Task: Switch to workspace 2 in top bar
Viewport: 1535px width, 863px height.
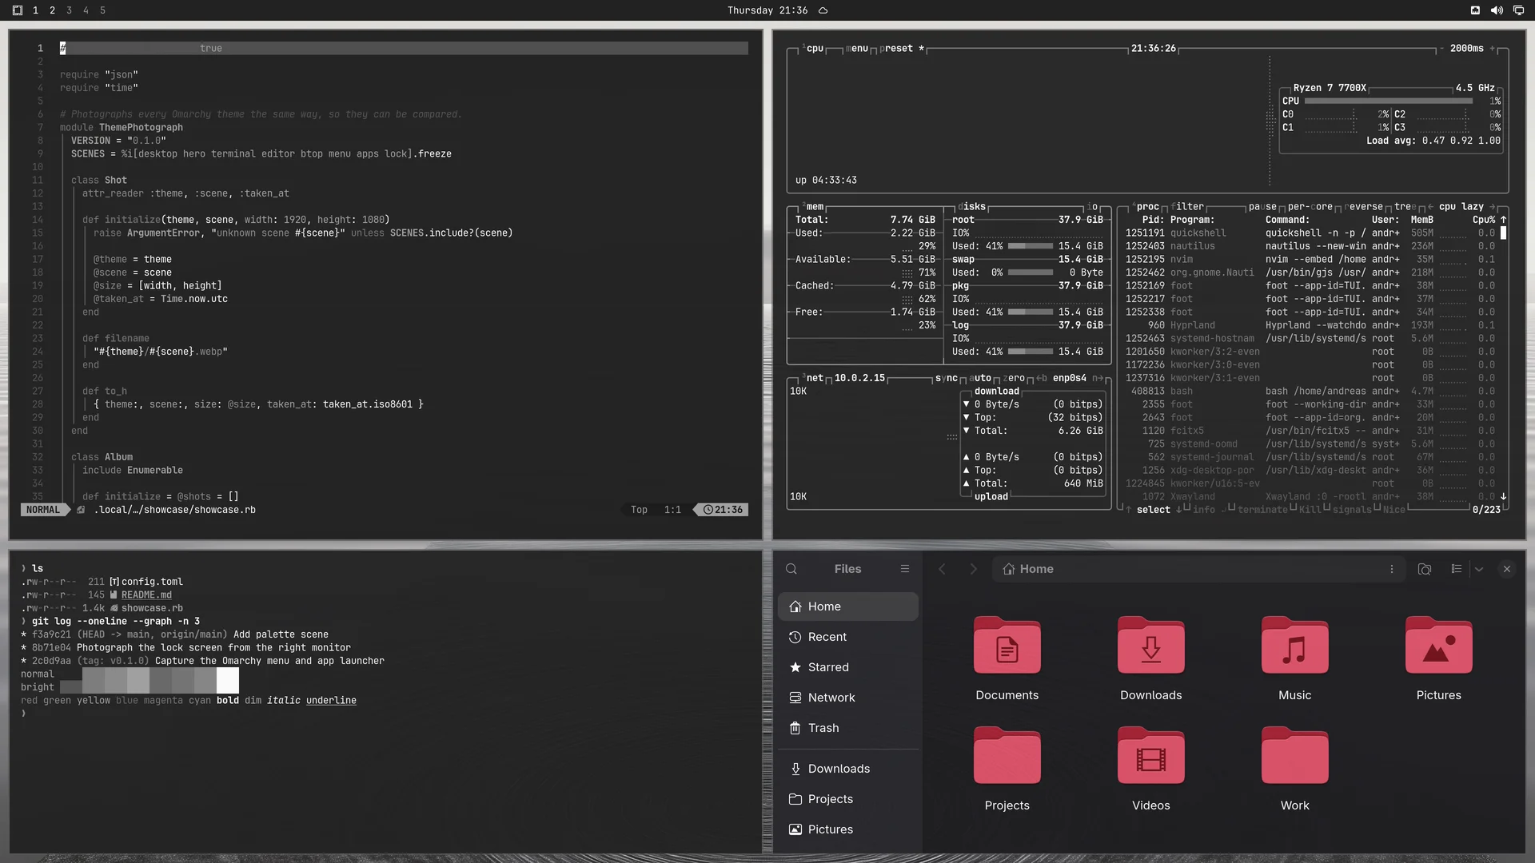Action: tap(52, 10)
